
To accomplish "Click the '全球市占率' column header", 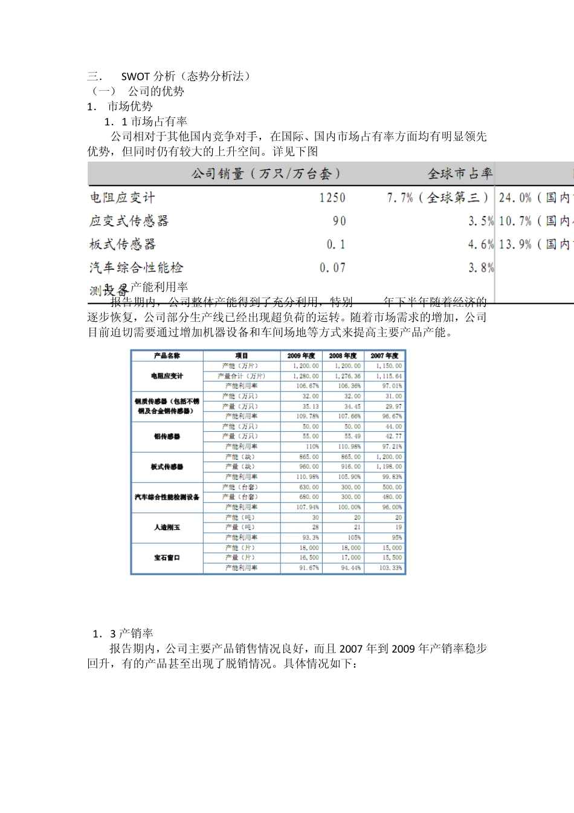I will pyautogui.click(x=460, y=174).
